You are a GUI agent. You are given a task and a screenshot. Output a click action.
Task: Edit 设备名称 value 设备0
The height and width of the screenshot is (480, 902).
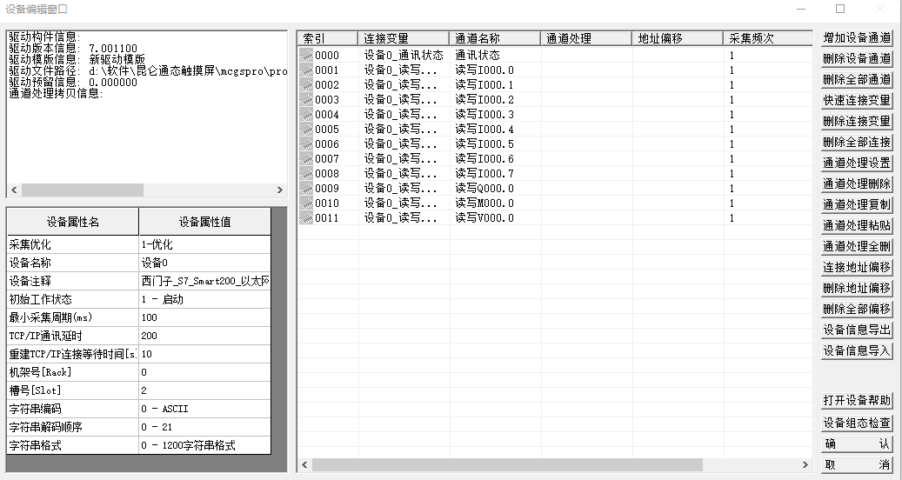point(204,263)
